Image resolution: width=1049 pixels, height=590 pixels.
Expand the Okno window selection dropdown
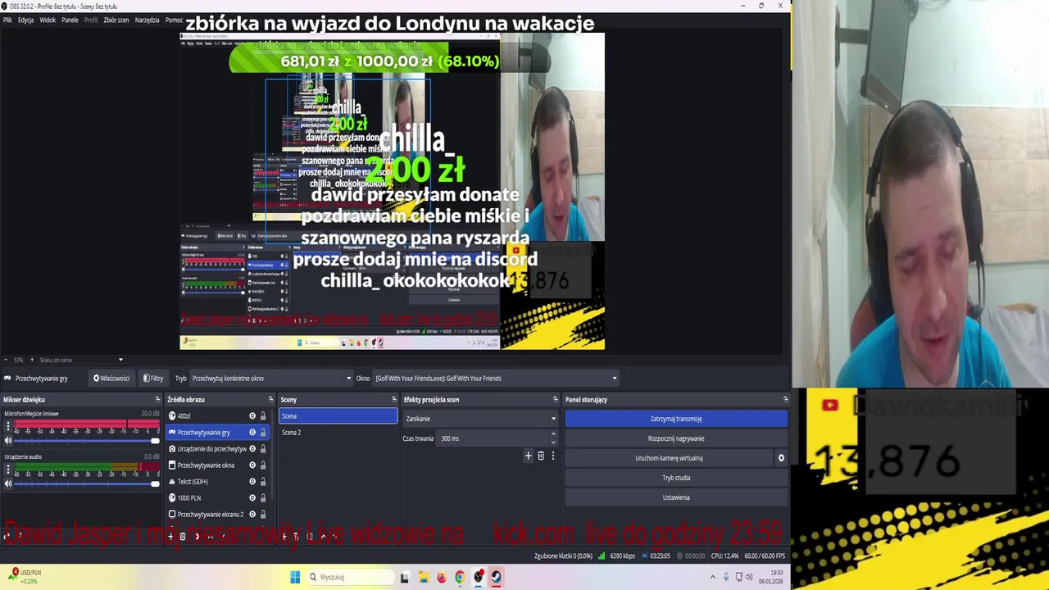pyautogui.click(x=496, y=379)
